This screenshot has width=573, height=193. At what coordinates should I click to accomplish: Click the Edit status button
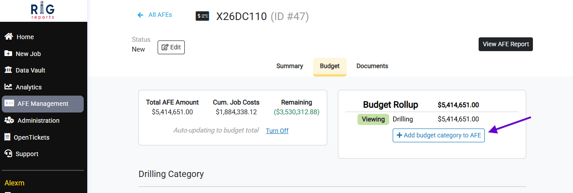[x=171, y=47]
